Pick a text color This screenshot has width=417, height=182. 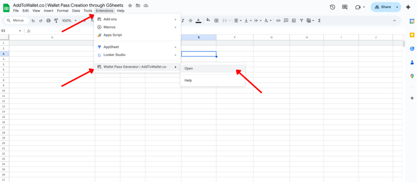pyautogui.click(x=198, y=20)
